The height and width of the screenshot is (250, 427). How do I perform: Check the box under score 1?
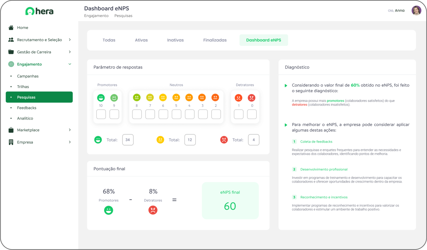(239, 114)
